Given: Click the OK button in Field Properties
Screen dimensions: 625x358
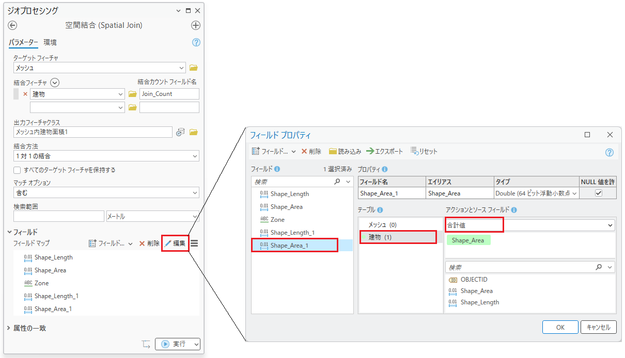Looking at the screenshot, I should tap(560, 327).
